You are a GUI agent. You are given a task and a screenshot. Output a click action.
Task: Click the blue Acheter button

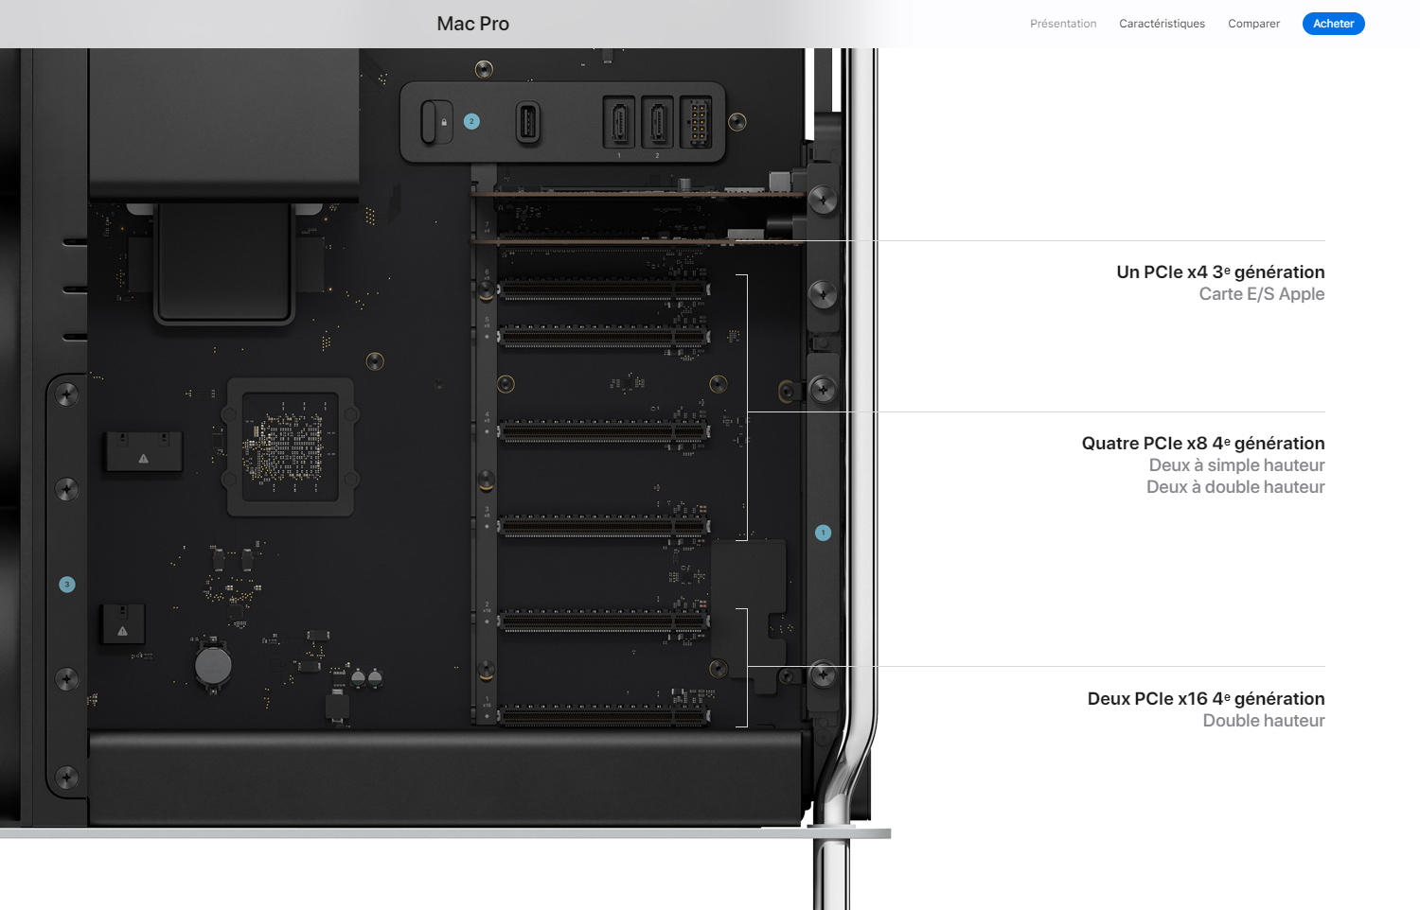tap(1333, 24)
